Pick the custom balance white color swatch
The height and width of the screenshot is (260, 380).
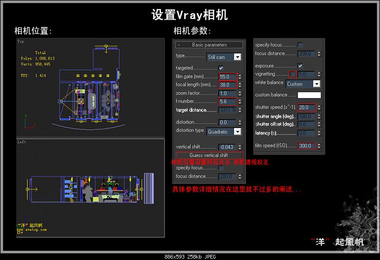[309, 95]
